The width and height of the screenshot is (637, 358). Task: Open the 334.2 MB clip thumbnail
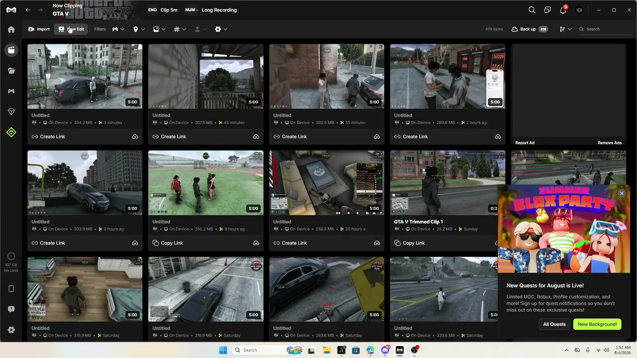[85, 77]
